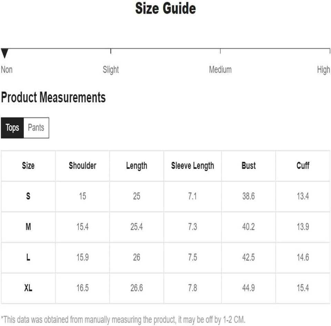Image resolution: width=331 pixels, height=326 pixels.
Task: Click the Medium label on stretch scale
Action: pos(220,70)
